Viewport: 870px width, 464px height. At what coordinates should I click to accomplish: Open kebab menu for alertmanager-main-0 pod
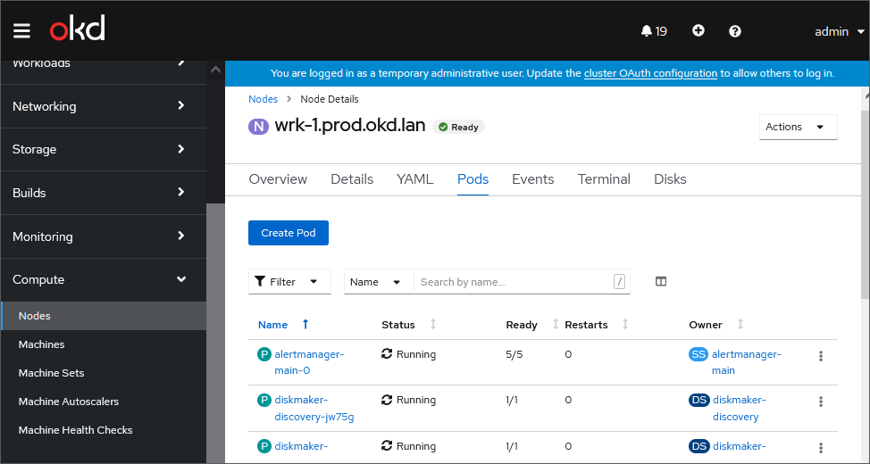820,356
